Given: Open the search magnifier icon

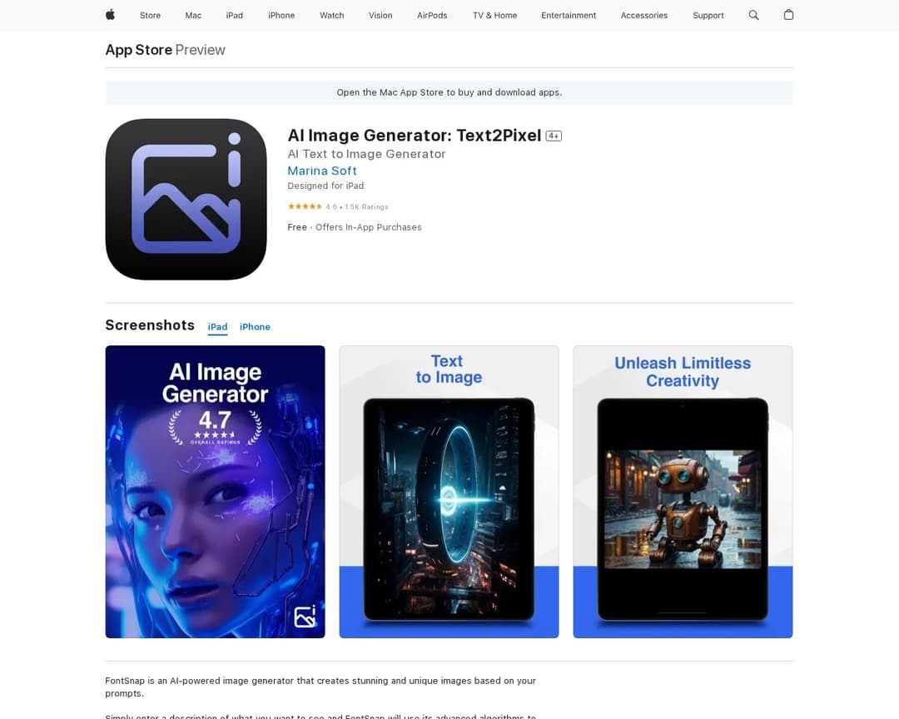Looking at the screenshot, I should pyautogui.click(x=753, y=15).
